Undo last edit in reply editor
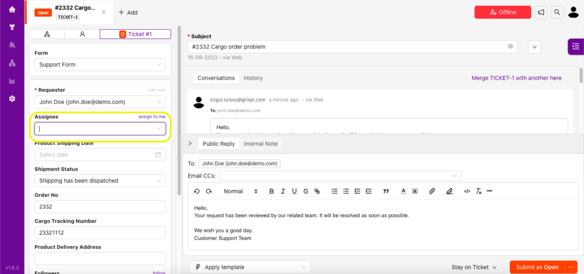Screen dimensions: 584x274 point(197,191)
